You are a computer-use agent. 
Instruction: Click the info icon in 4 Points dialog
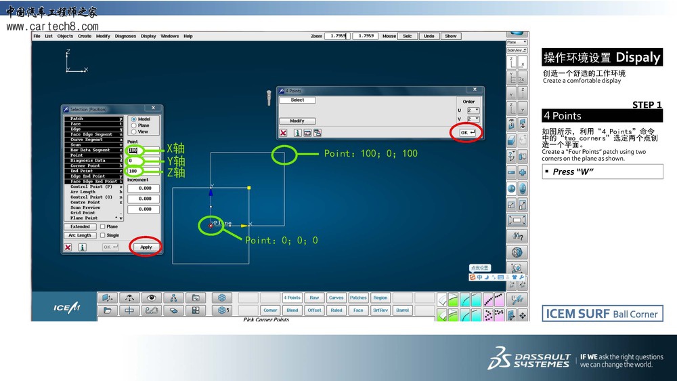click(x=297, y=133)
